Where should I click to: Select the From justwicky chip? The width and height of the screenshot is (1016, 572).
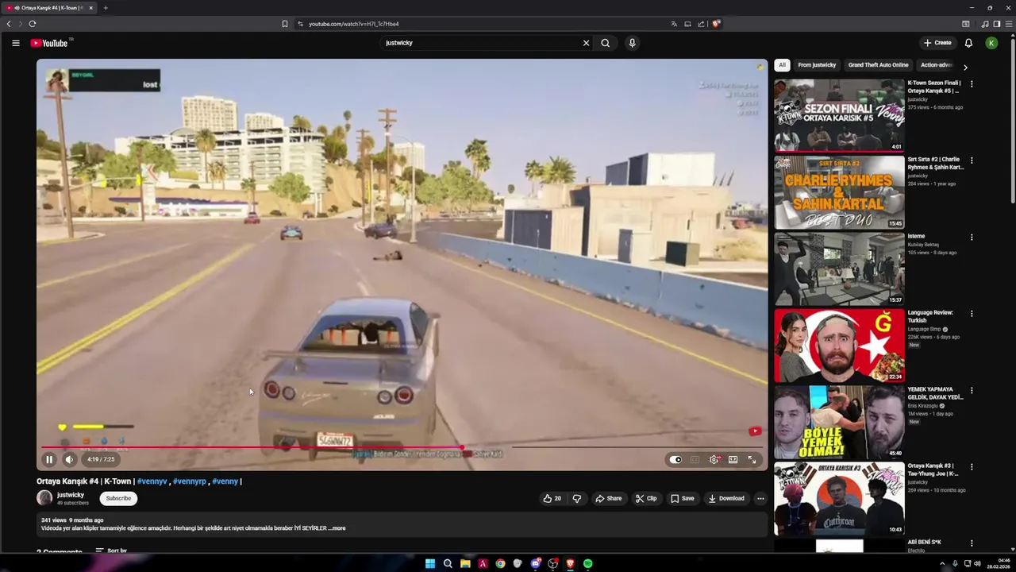(x=817, y=65)
